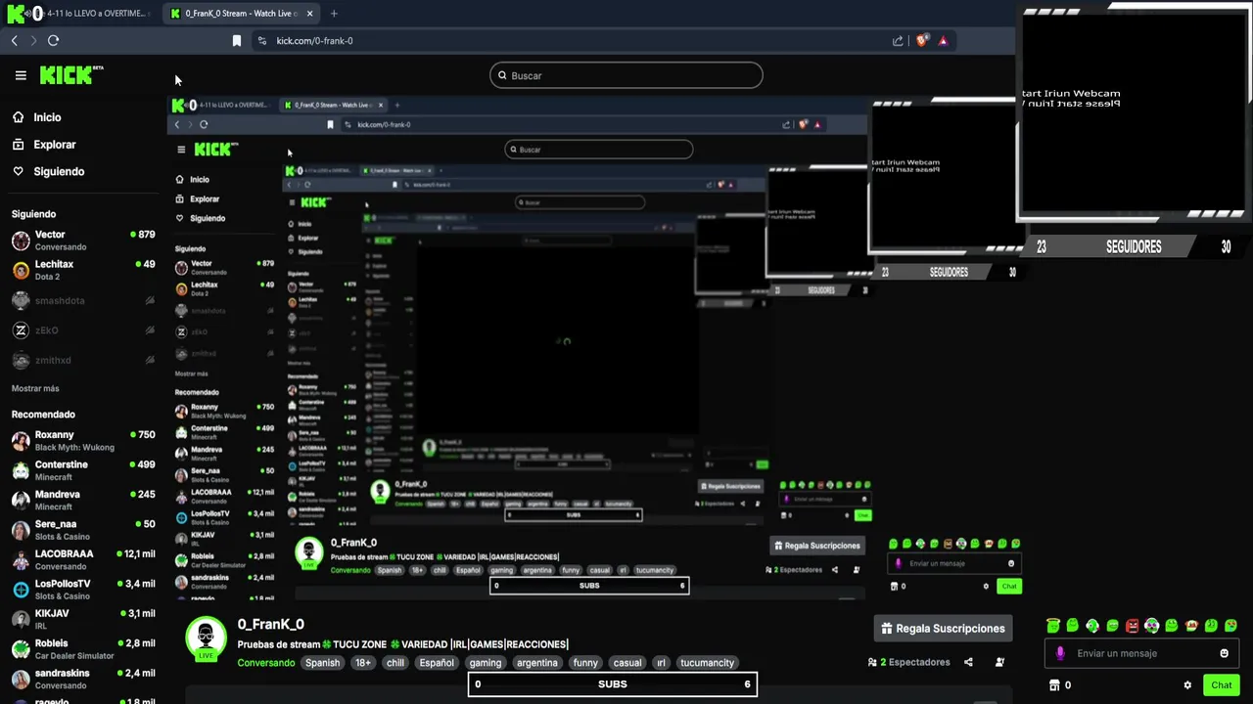The image size is (1253, 704).
Task: Click purple microphone icon in main chat input
Action: (x=1060, y=653)
